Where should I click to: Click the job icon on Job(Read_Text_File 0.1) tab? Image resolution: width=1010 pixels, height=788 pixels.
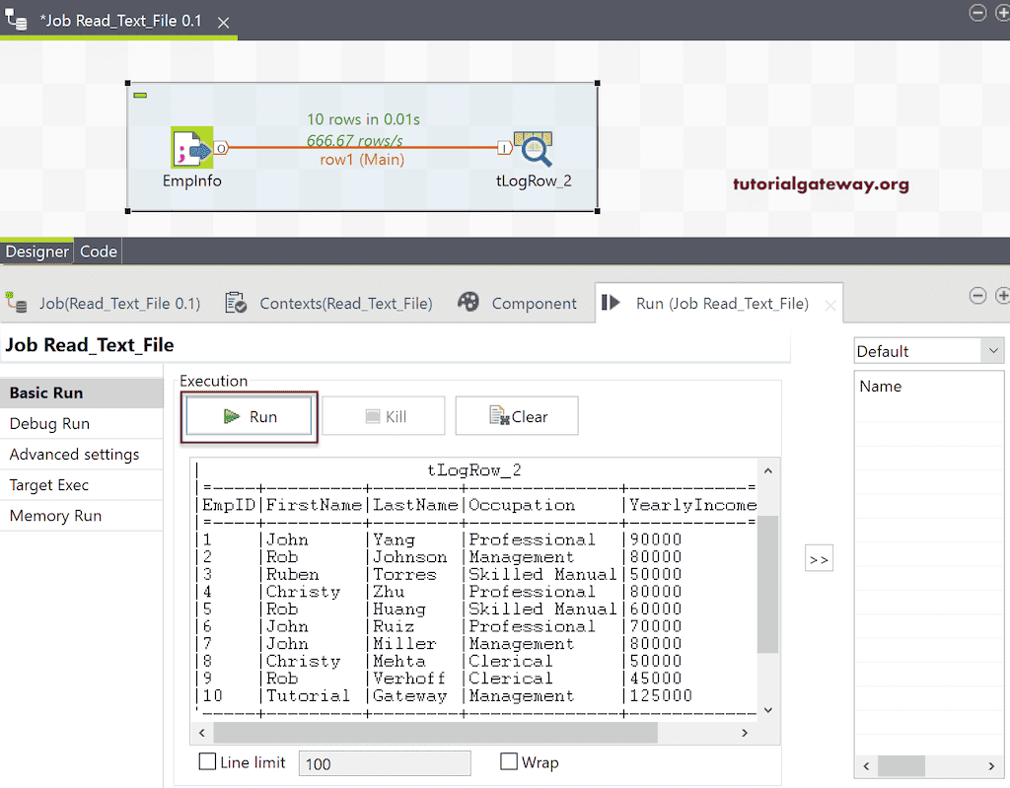(x=18, y=303)
